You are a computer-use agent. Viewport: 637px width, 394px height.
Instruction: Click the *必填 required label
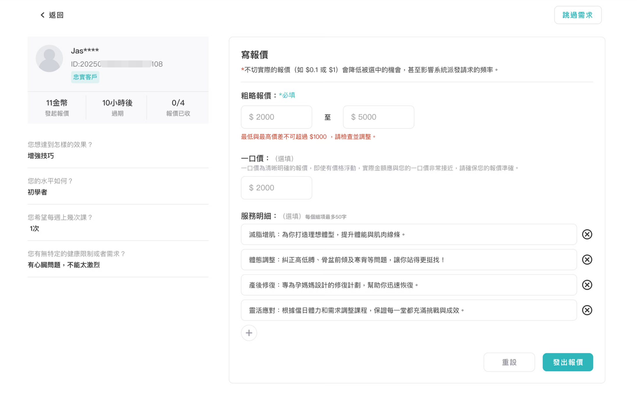point(287,95)
